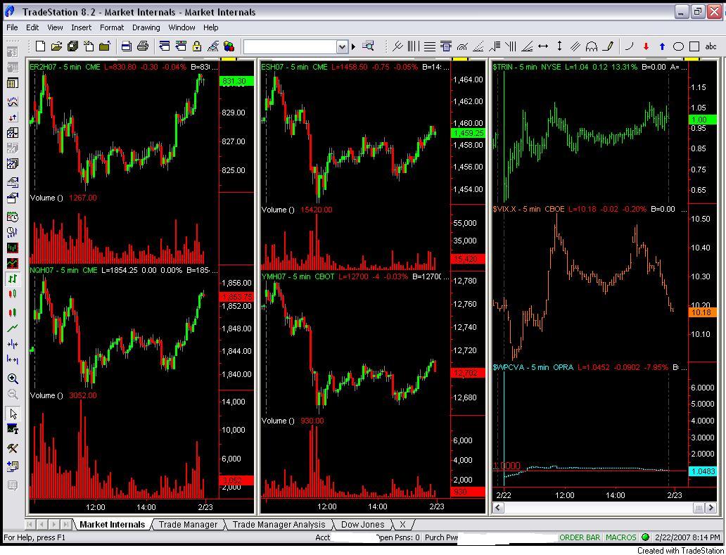
Task: Select the vertical lines drawing tool
Action: coord(413,46)
